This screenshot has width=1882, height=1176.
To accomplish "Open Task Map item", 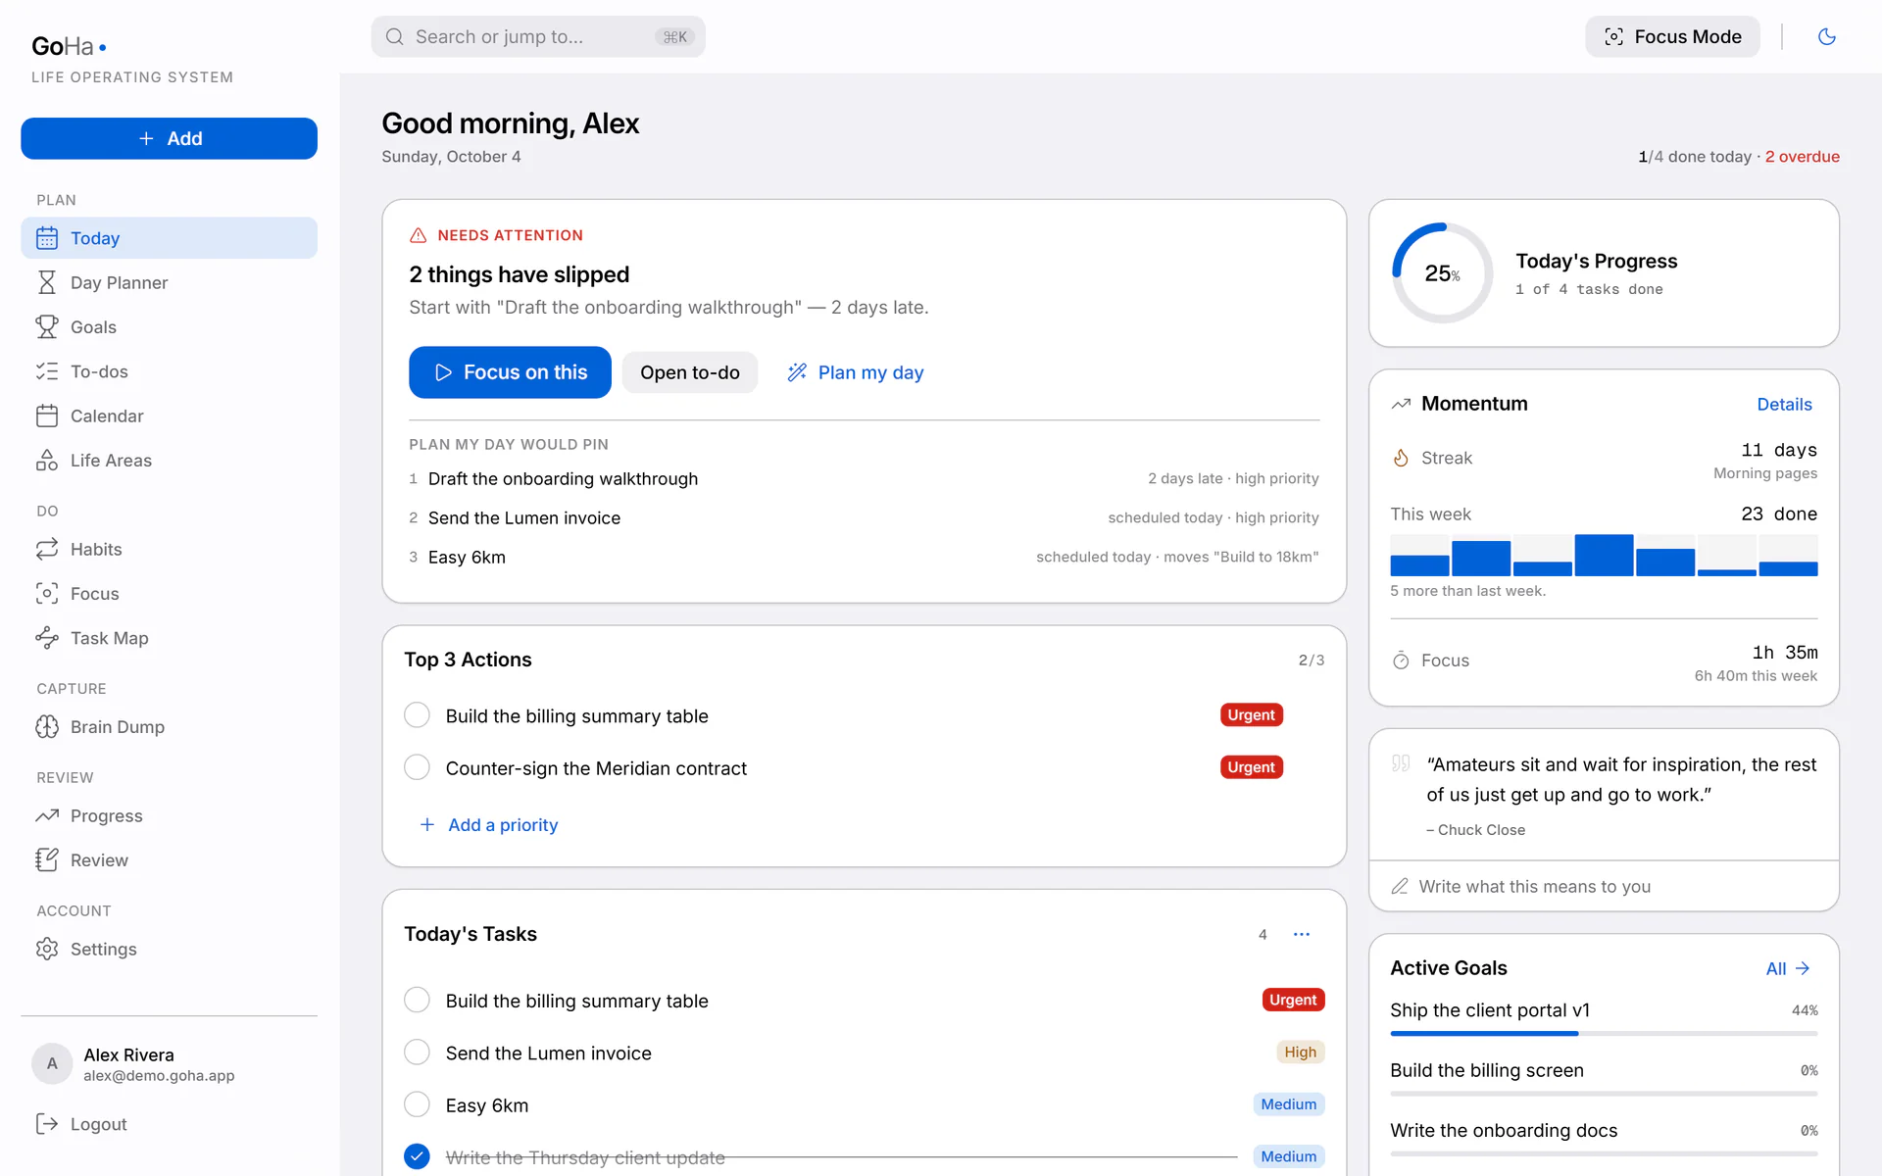I will [x=169, y=638].
